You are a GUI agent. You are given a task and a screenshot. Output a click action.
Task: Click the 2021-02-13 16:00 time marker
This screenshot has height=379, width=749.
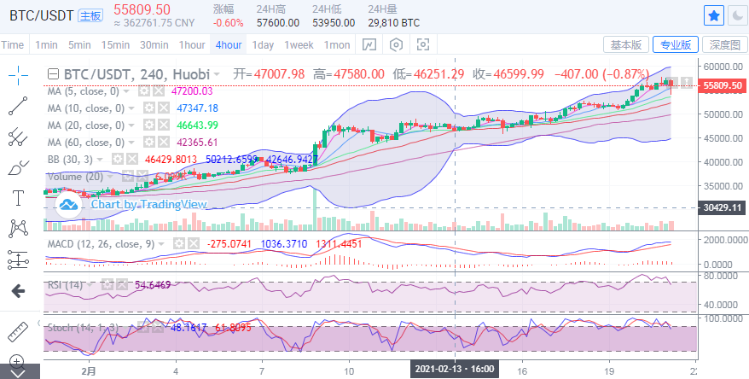pyautogui.click(x=455, y=369)
